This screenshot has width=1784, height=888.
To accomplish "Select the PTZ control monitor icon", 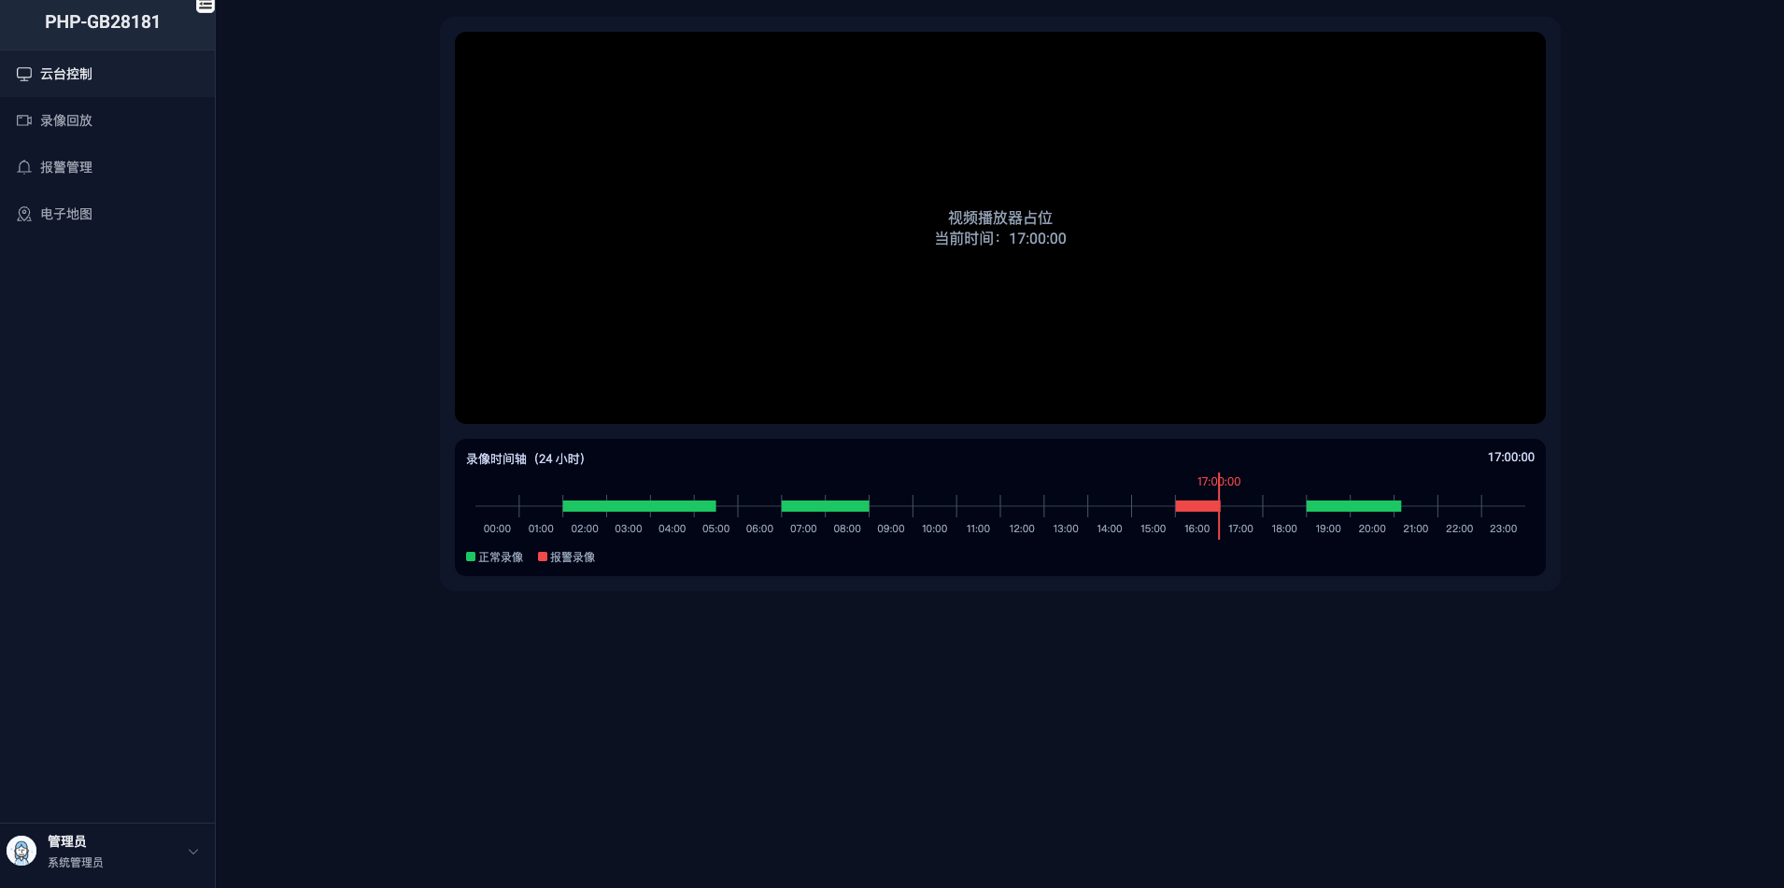I will point(23,73).
